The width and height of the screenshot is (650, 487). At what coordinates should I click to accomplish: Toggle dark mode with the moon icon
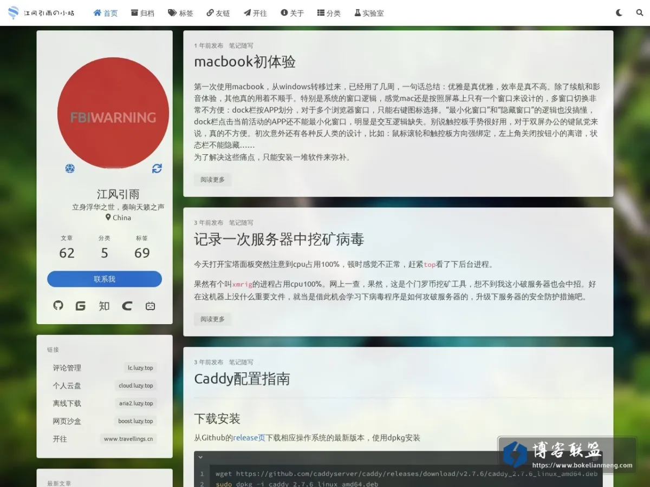pyautogui.click(x=619, y=13)
